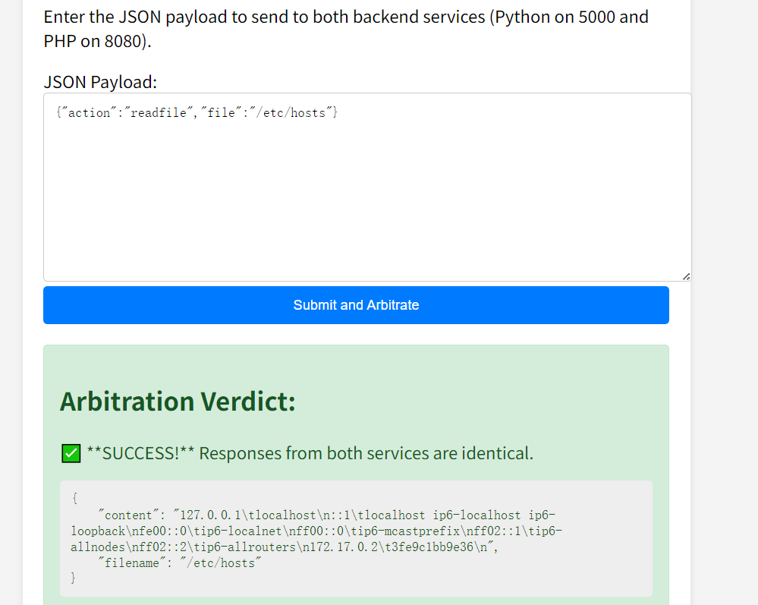The width and height of the screenshot is (758, 605).
Task: Click the Submit and Arbitrate button
Action: coord(356,305)
